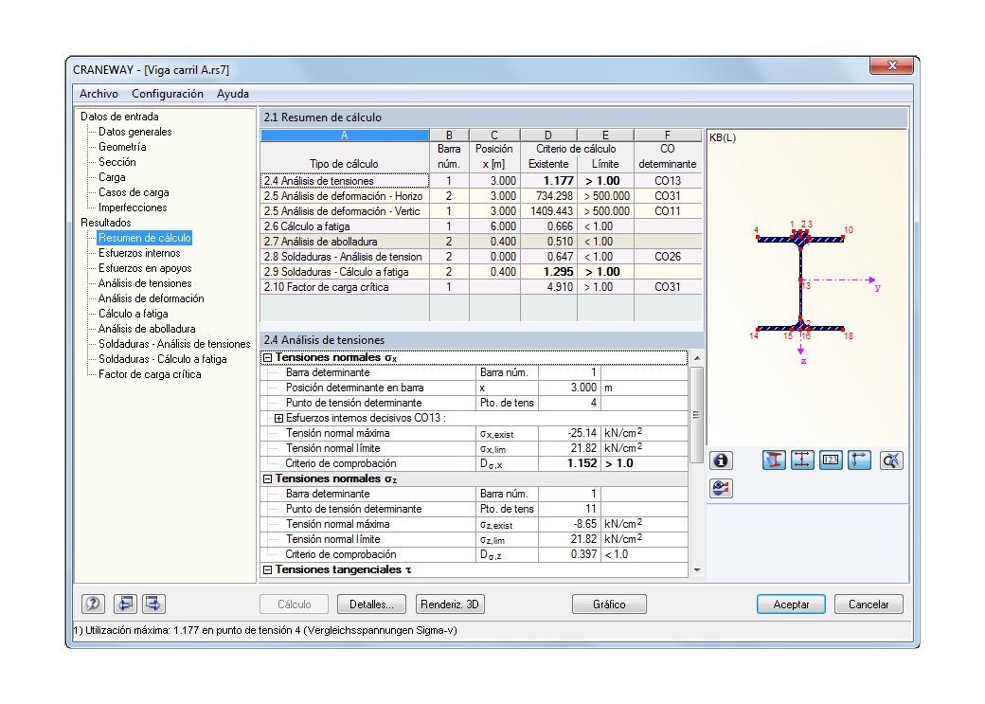Screen dimensions: 985x704
Task: Click the KB(L) section label
Action: (723, 137)
